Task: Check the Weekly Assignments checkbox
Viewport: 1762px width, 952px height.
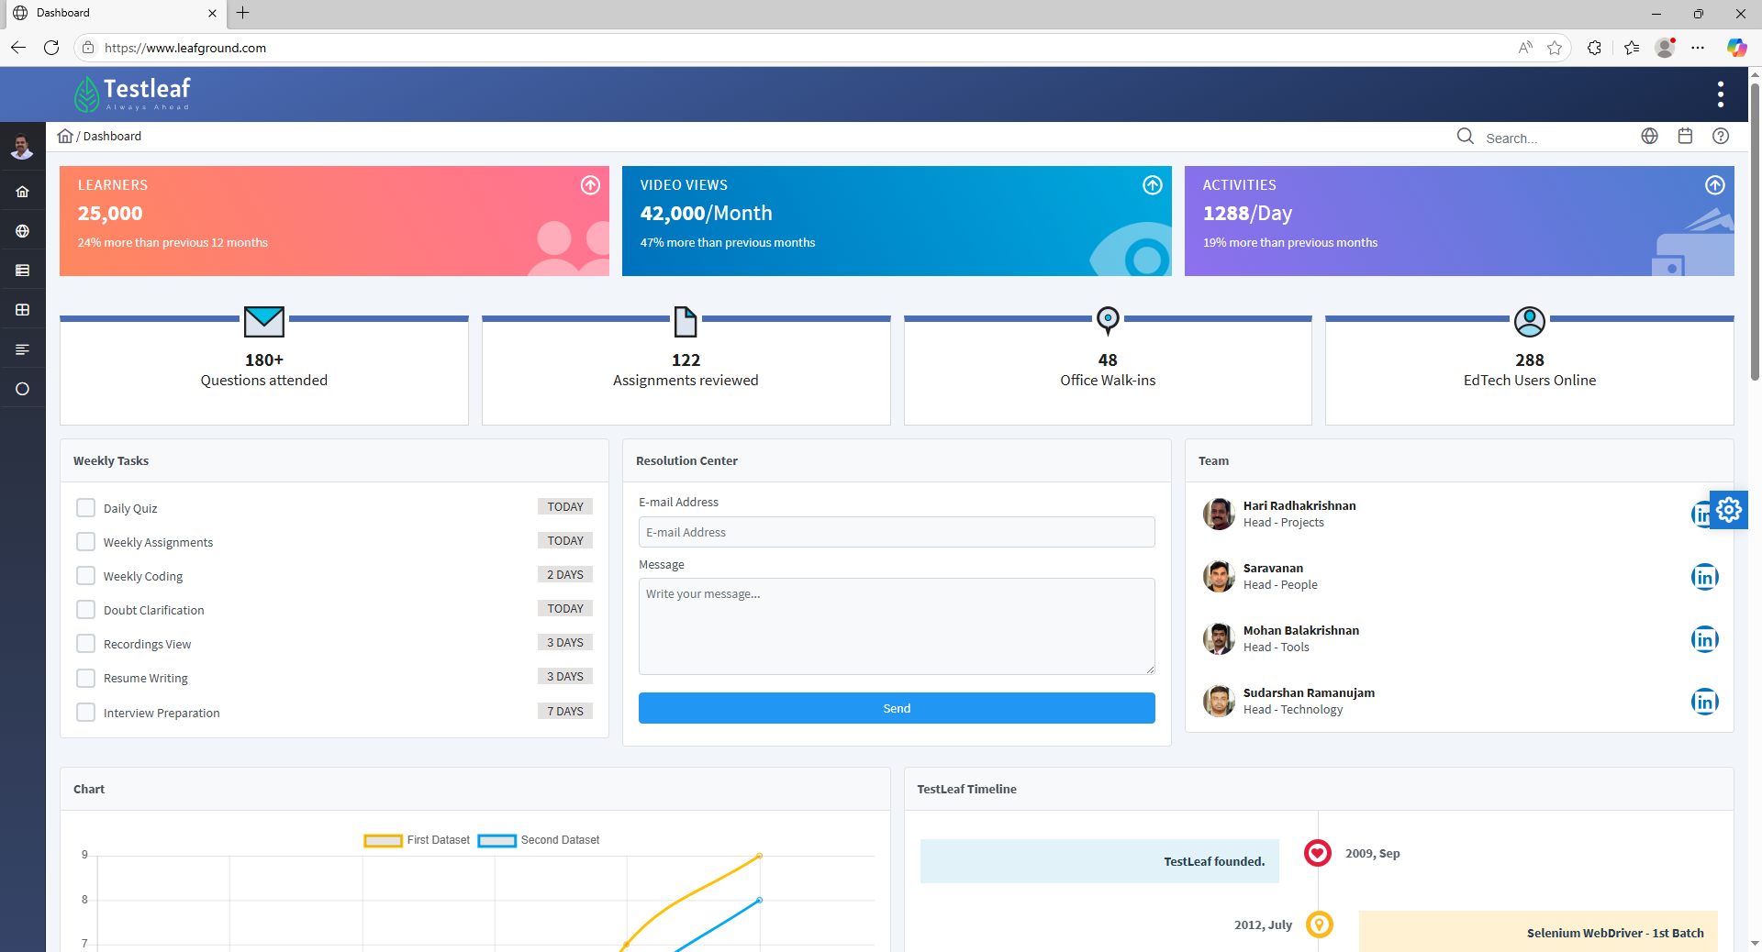Action: 85,542
